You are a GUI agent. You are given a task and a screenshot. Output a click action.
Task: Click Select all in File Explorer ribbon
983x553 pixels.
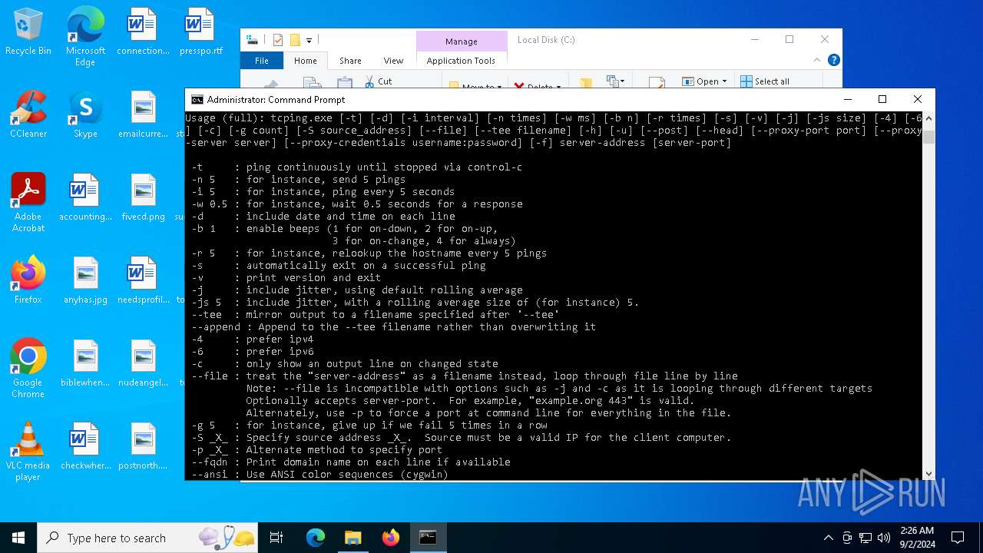[765, 81]
